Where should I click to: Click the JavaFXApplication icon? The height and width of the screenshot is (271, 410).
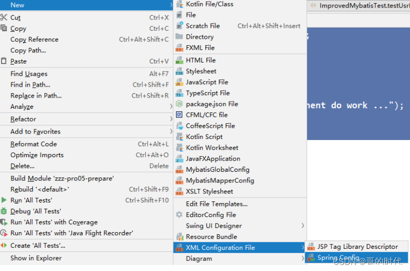click(180, 159)
